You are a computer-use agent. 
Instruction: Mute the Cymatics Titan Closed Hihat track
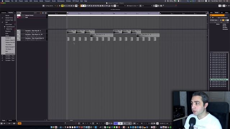click(22, 38)
